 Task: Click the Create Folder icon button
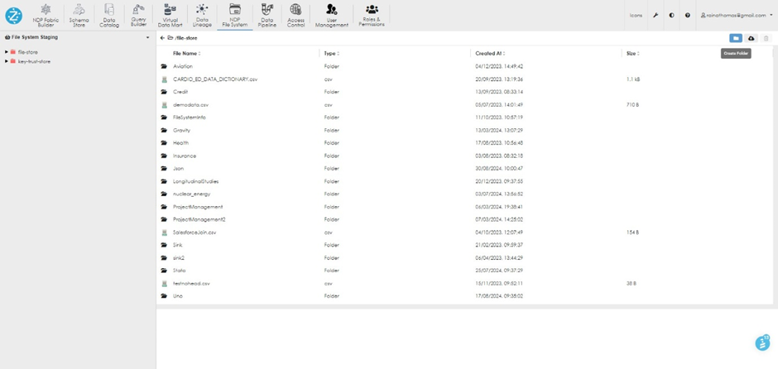click(x=735, y=38)
